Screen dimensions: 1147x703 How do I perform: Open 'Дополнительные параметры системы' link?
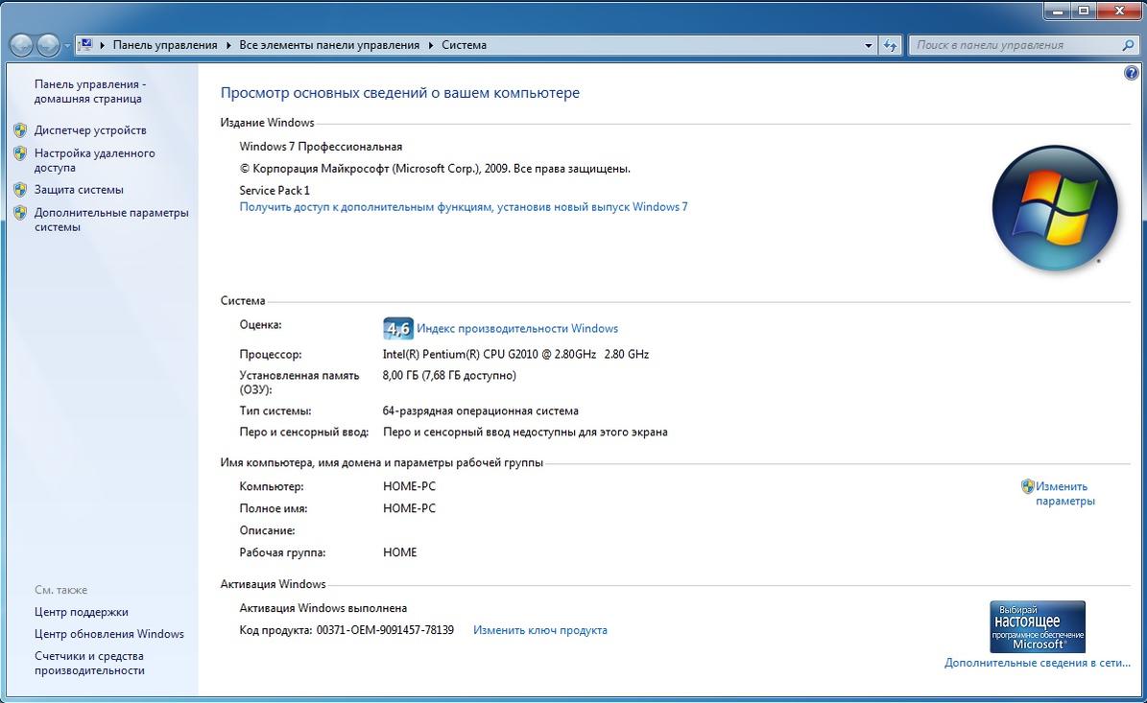point(111,220)
